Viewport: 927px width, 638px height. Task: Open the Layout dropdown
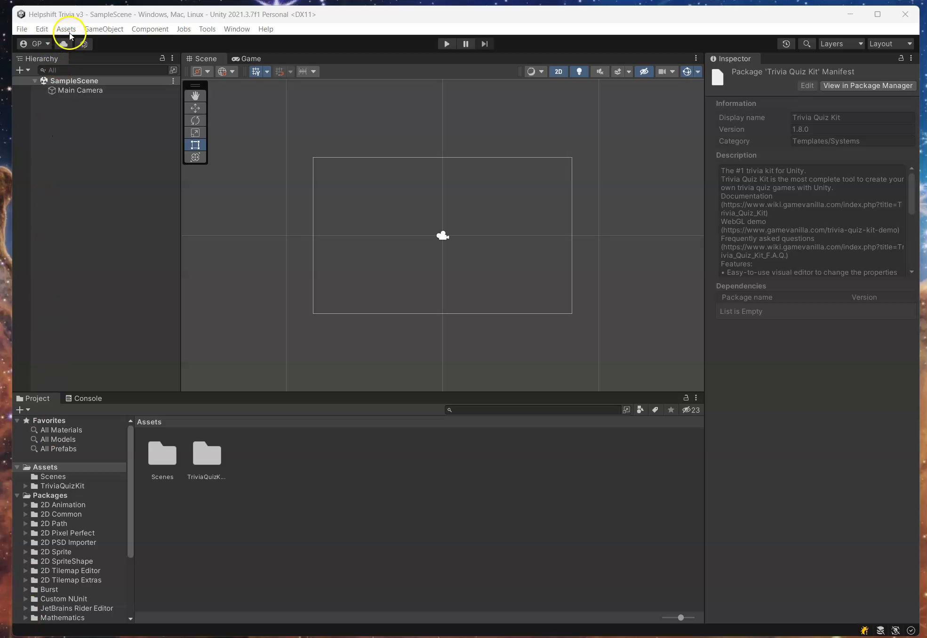pyautogui.click(x=891, y=44)
